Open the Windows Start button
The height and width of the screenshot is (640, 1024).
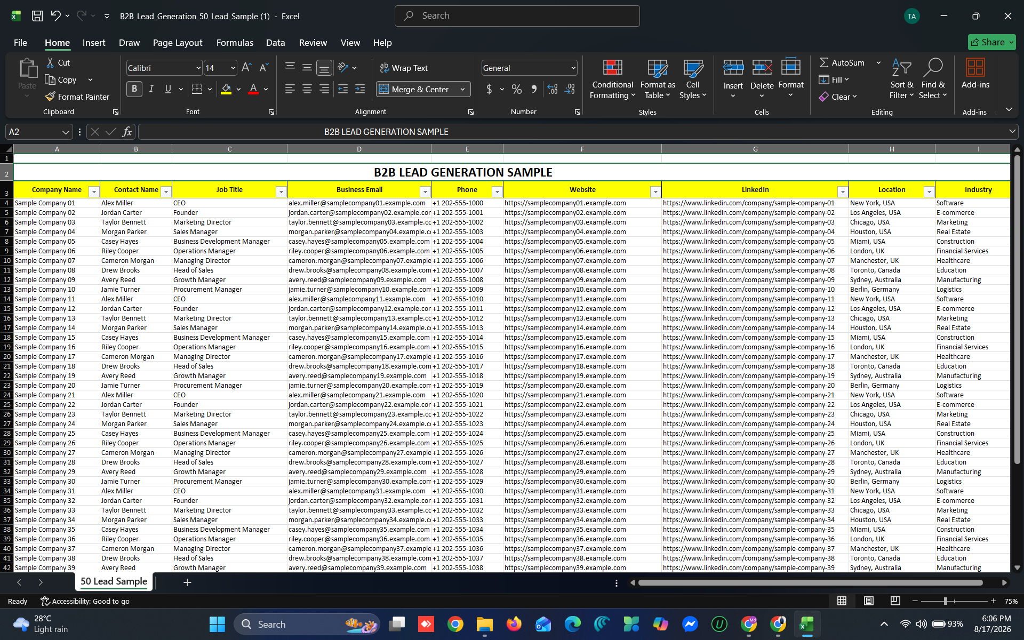[217, 624]
